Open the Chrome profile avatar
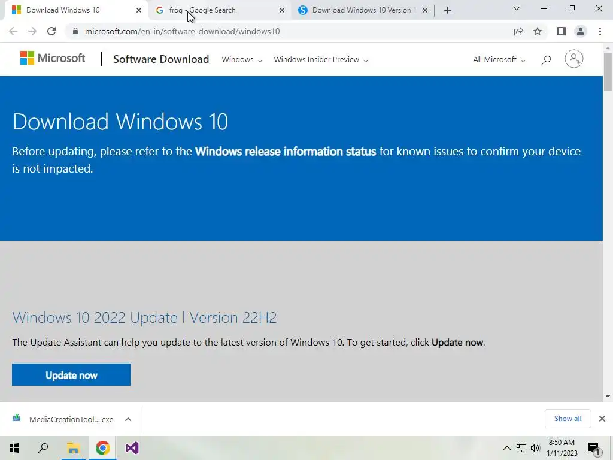This screenshot has height=460, width=613. click(581, 31)
